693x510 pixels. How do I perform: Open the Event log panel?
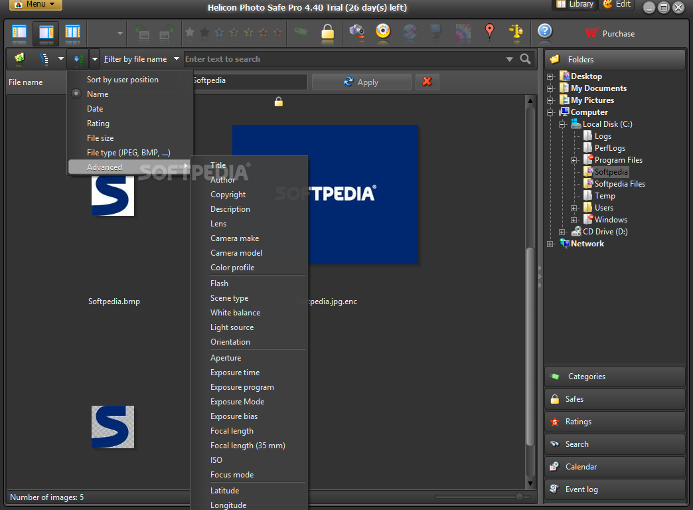615,489
